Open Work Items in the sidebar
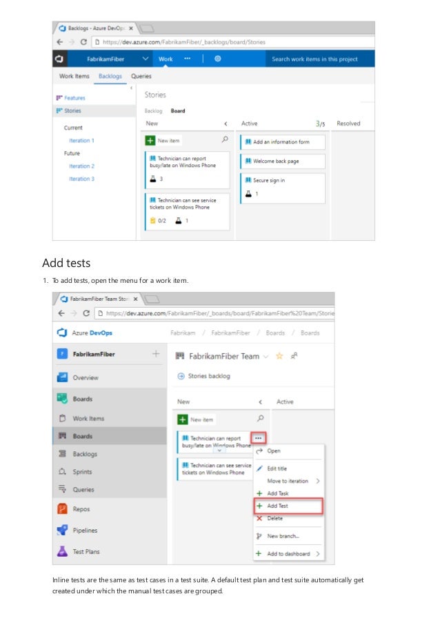Viewport: 440px width, 623px height. pos(110,418)
